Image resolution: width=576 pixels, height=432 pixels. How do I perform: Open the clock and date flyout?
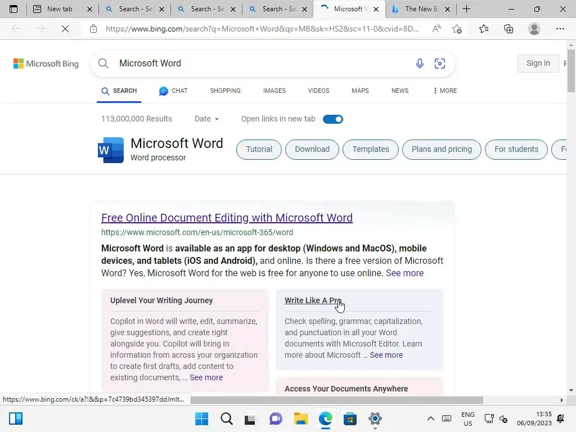click(x=534, y=418)
